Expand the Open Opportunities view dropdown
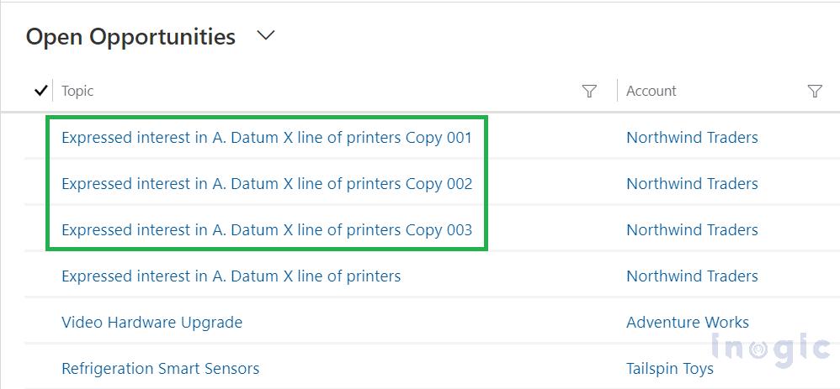 tap(266, 36)
